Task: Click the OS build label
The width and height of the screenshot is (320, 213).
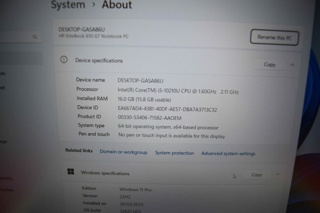Action: (x=92, y=210)
